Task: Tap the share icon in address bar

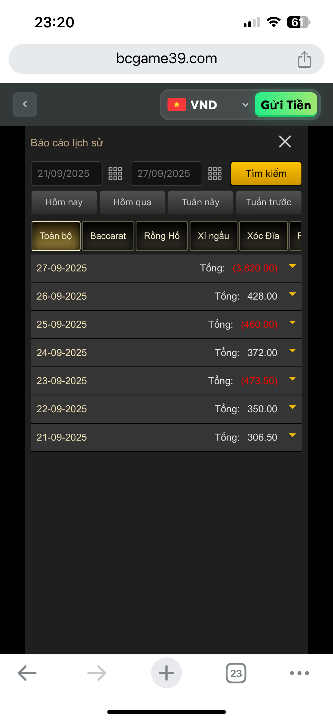Action: (x=304, y=59)
